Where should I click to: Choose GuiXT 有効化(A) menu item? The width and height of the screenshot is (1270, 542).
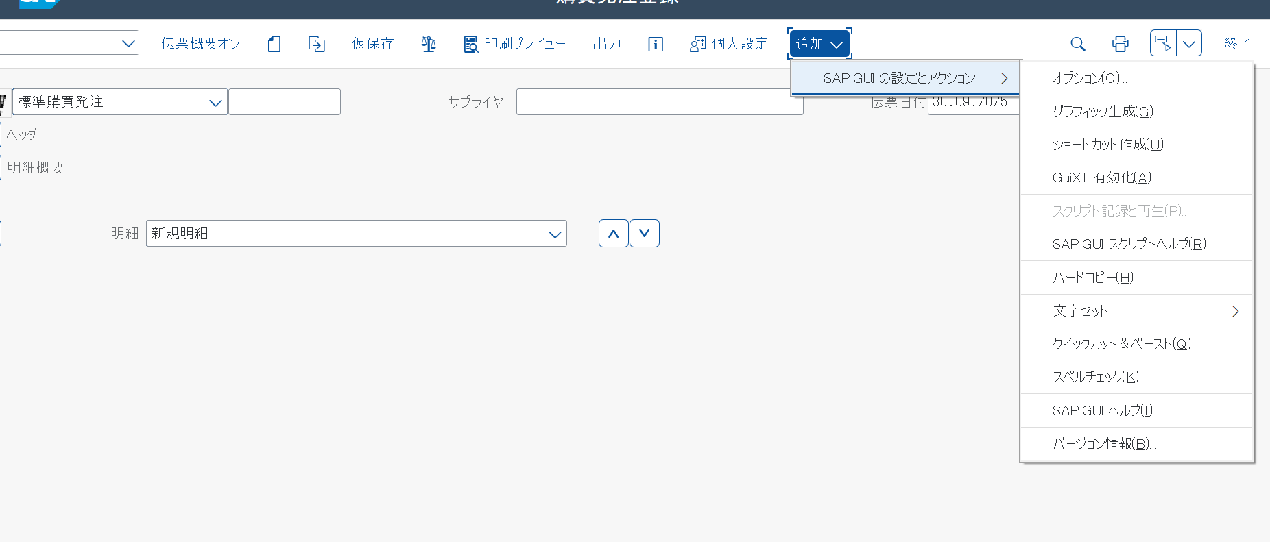click(x=1136, y=177)
